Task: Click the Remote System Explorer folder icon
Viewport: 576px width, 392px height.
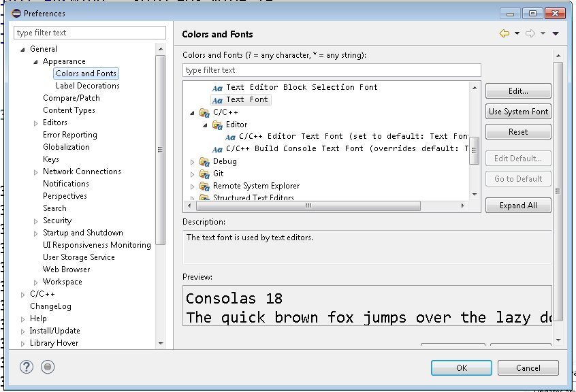Action: click(x=204, y=186)
